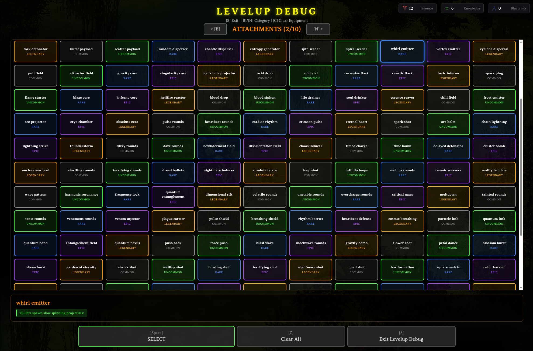This screenshot has width=533, height=351.
Task: Choose the ice projector attachment
Action: click(x=36, y=124)
